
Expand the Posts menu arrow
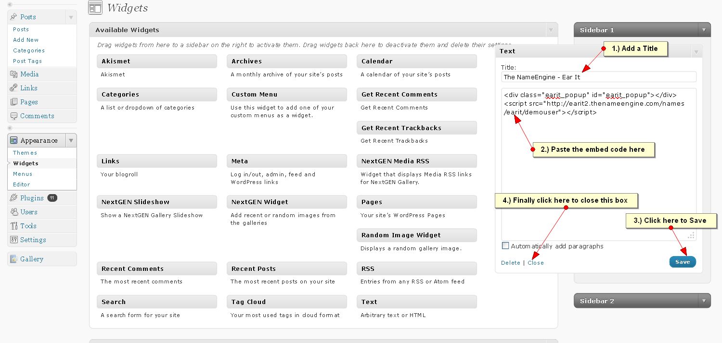[71, 17]
